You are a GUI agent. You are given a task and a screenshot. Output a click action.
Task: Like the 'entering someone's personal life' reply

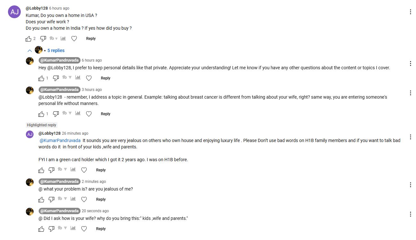coord(41,114)
